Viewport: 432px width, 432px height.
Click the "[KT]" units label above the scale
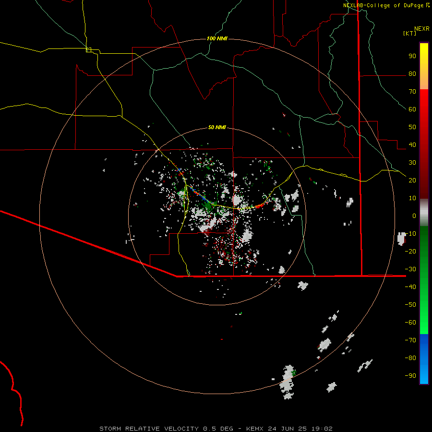pyautogui.click(x=410, y=33)
